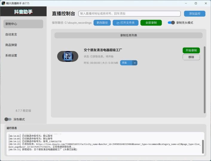The width and height of the screenshot is (211, 161).
Task: Click the 抖音助手 logo header
Action: click(23, 11)
